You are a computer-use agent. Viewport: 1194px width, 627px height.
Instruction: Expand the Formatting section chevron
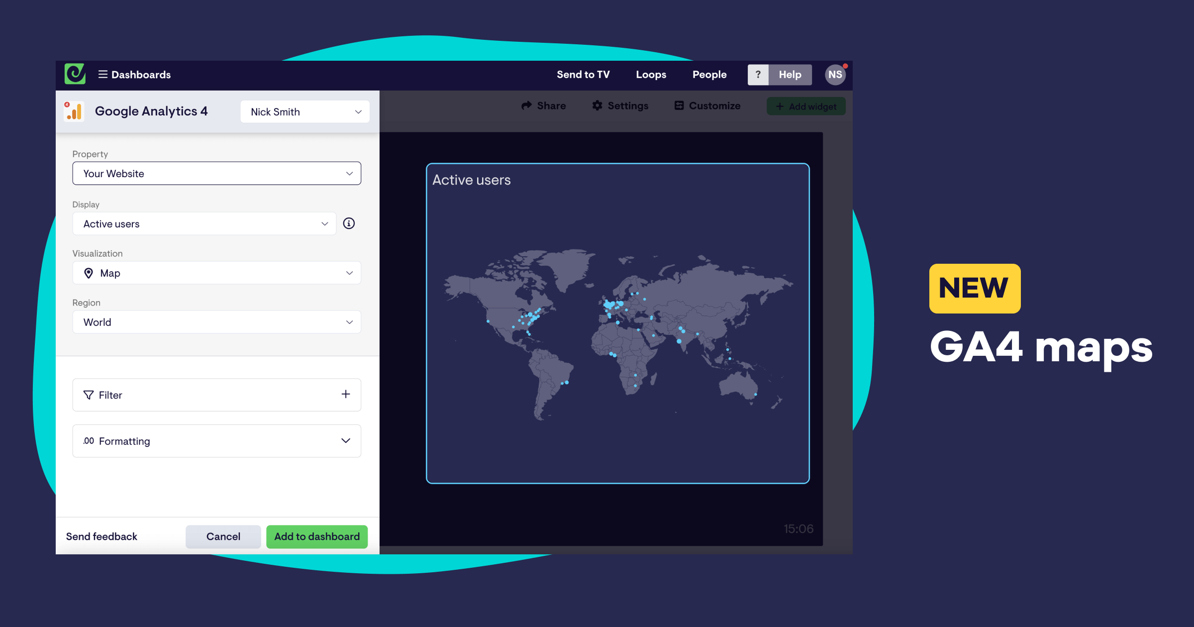[x=346, y=441]
